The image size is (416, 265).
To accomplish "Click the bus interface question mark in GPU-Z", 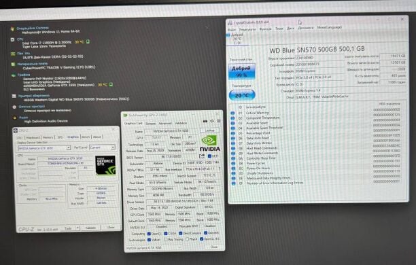I will [x=219, y=169].
